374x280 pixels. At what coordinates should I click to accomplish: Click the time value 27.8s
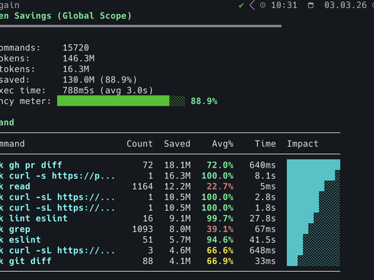[262, 218]
